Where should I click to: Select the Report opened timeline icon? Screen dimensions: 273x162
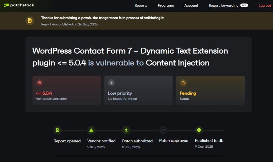pyautogui.click(x=58, y=130)
